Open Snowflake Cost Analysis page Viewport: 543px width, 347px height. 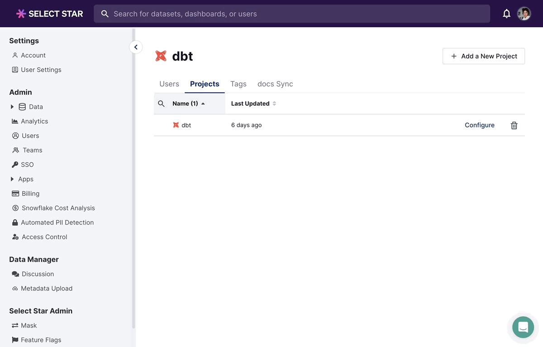58,208
